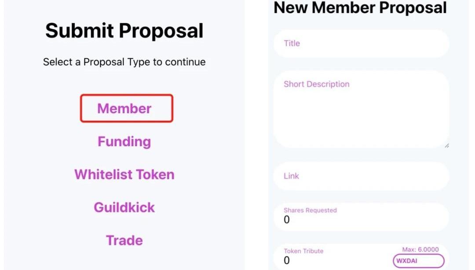475x270 pixels.
Task: Click the 0 value under Token Tribute
Action: (287, 260)
